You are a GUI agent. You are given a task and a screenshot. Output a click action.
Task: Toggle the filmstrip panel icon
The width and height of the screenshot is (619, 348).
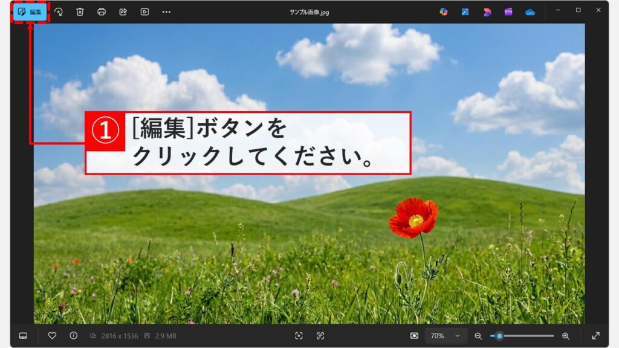pyautogui.click(x=23, y=337)
